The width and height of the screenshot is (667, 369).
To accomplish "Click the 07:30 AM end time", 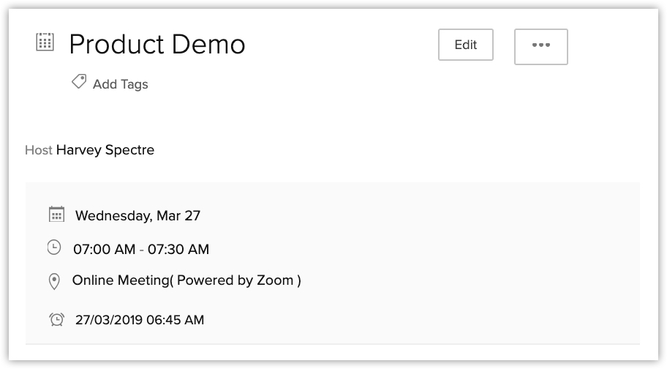I will point(178,249).
